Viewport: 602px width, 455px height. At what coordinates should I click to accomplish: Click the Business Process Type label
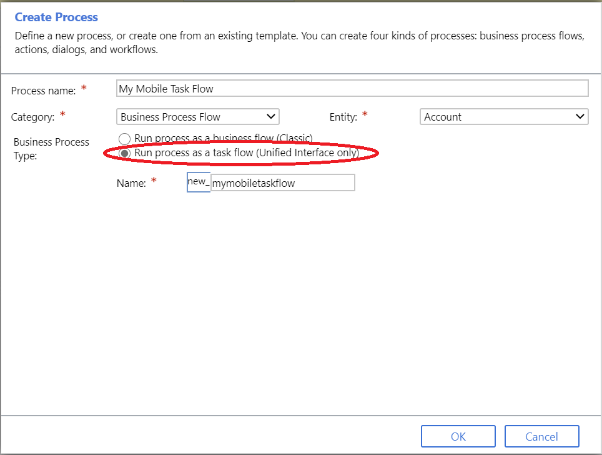[51, 149]
